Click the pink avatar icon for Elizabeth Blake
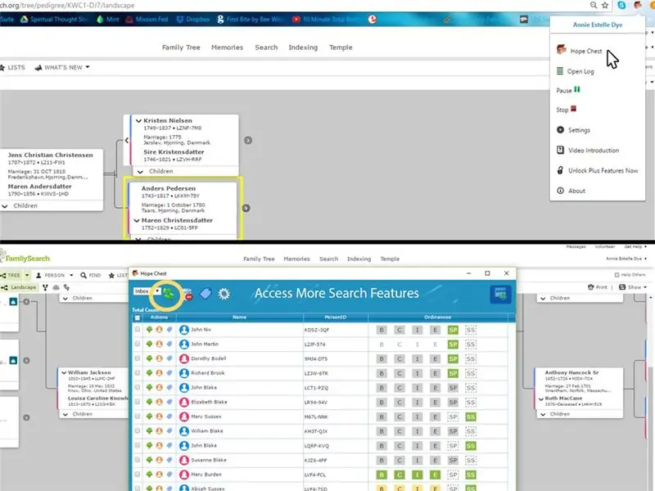The width and height of the screenshot is (655, 491). click(x=183, y=402)
